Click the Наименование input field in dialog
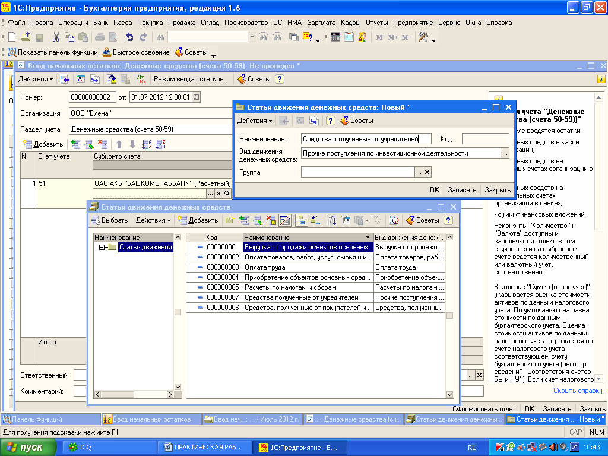Image resolution: width=608 pixels, height=456 pixels. point(366,139)
